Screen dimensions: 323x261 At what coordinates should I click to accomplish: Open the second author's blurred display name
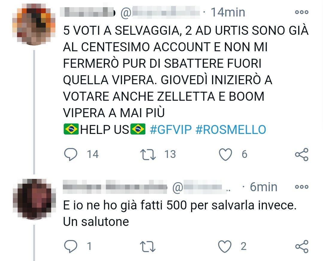tap(115, 187)
